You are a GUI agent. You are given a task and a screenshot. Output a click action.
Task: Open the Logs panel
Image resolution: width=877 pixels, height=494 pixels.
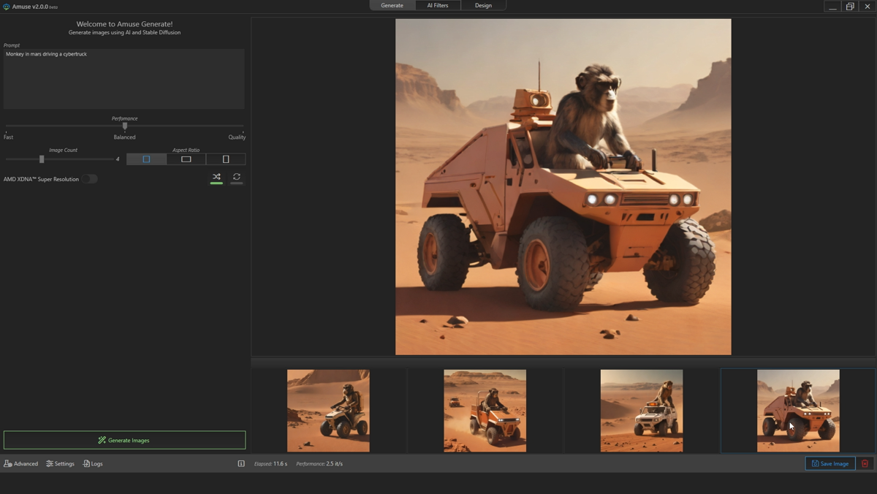93,463
